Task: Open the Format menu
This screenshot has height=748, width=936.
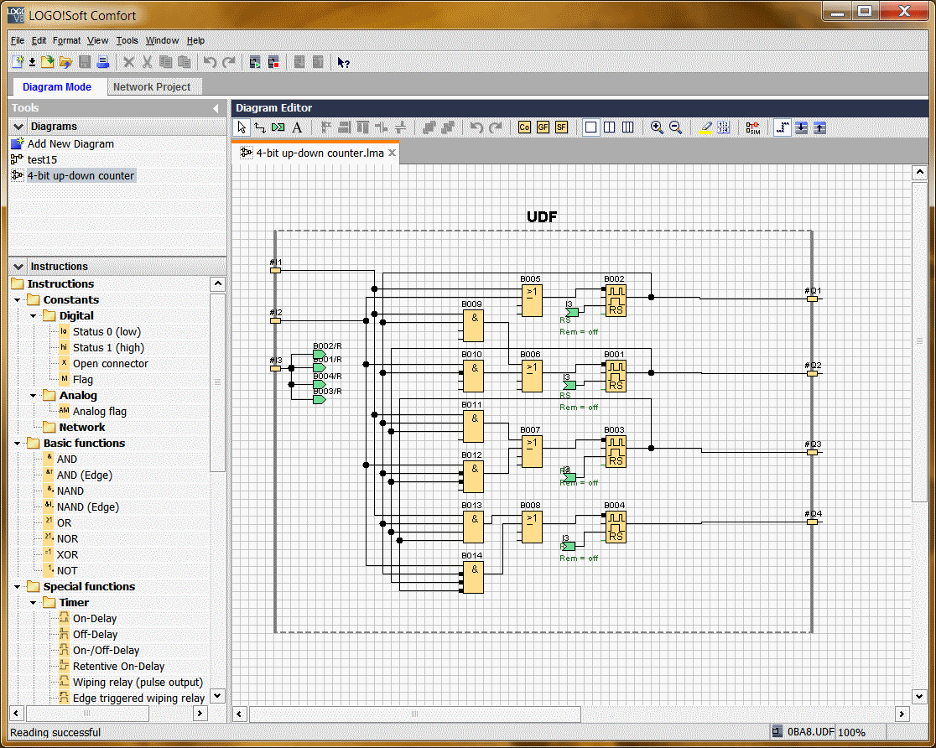Action: [66, 40]
